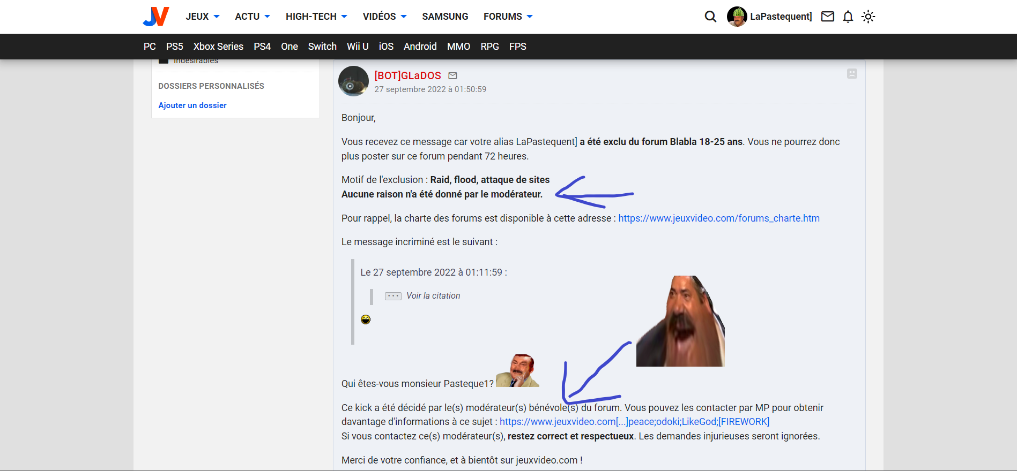Open the search magnifier icon

click(x=710, y=17)
